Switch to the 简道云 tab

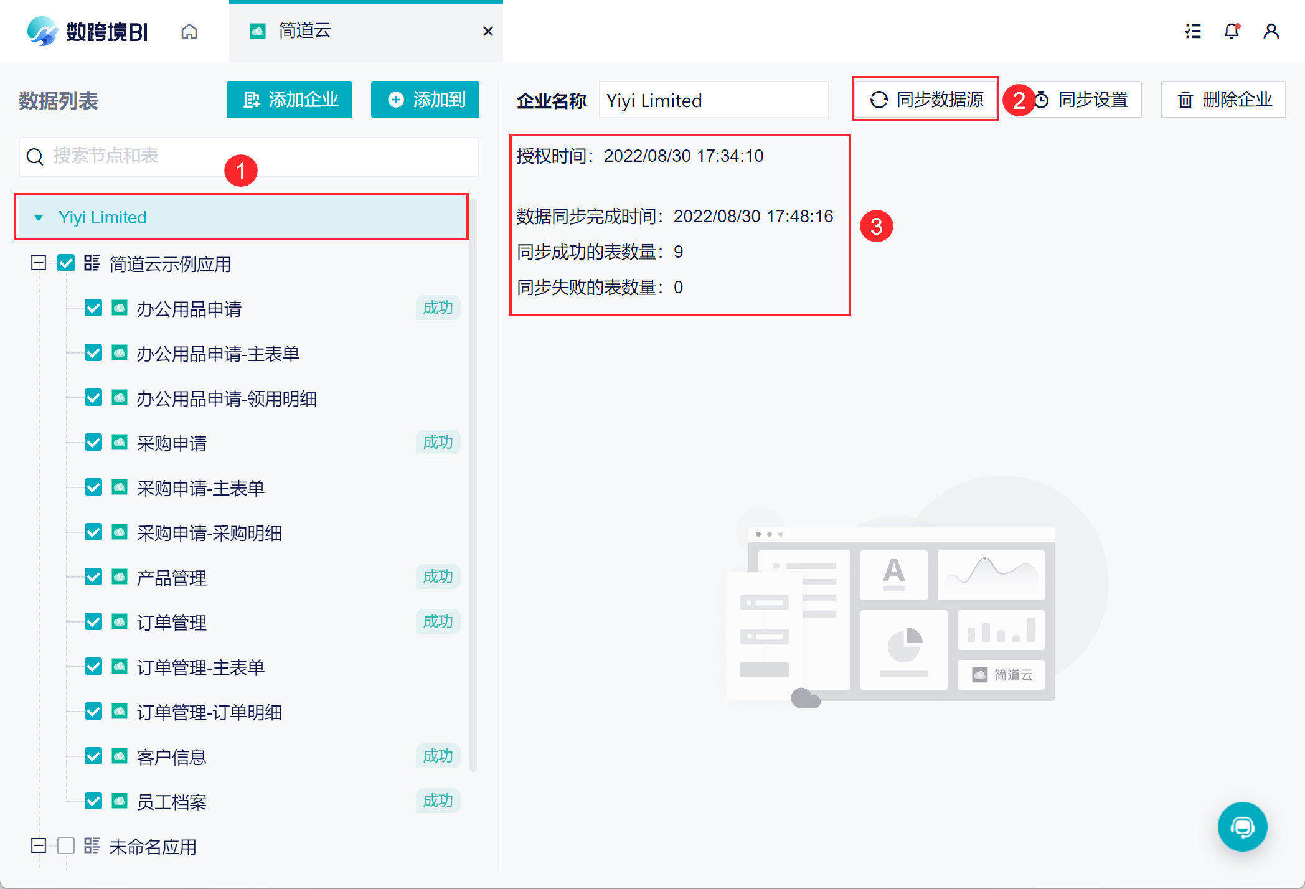[x=304, y=31]
